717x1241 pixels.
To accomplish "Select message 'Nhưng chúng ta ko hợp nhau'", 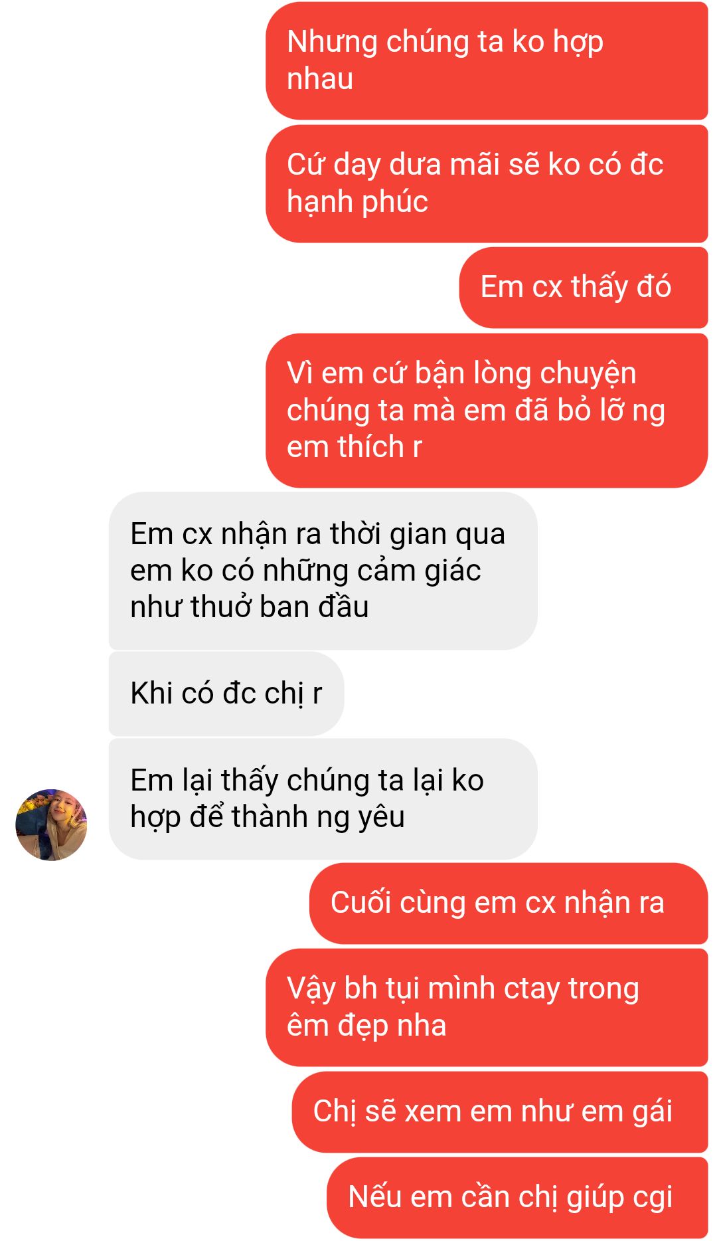I will tap(487, 60).
